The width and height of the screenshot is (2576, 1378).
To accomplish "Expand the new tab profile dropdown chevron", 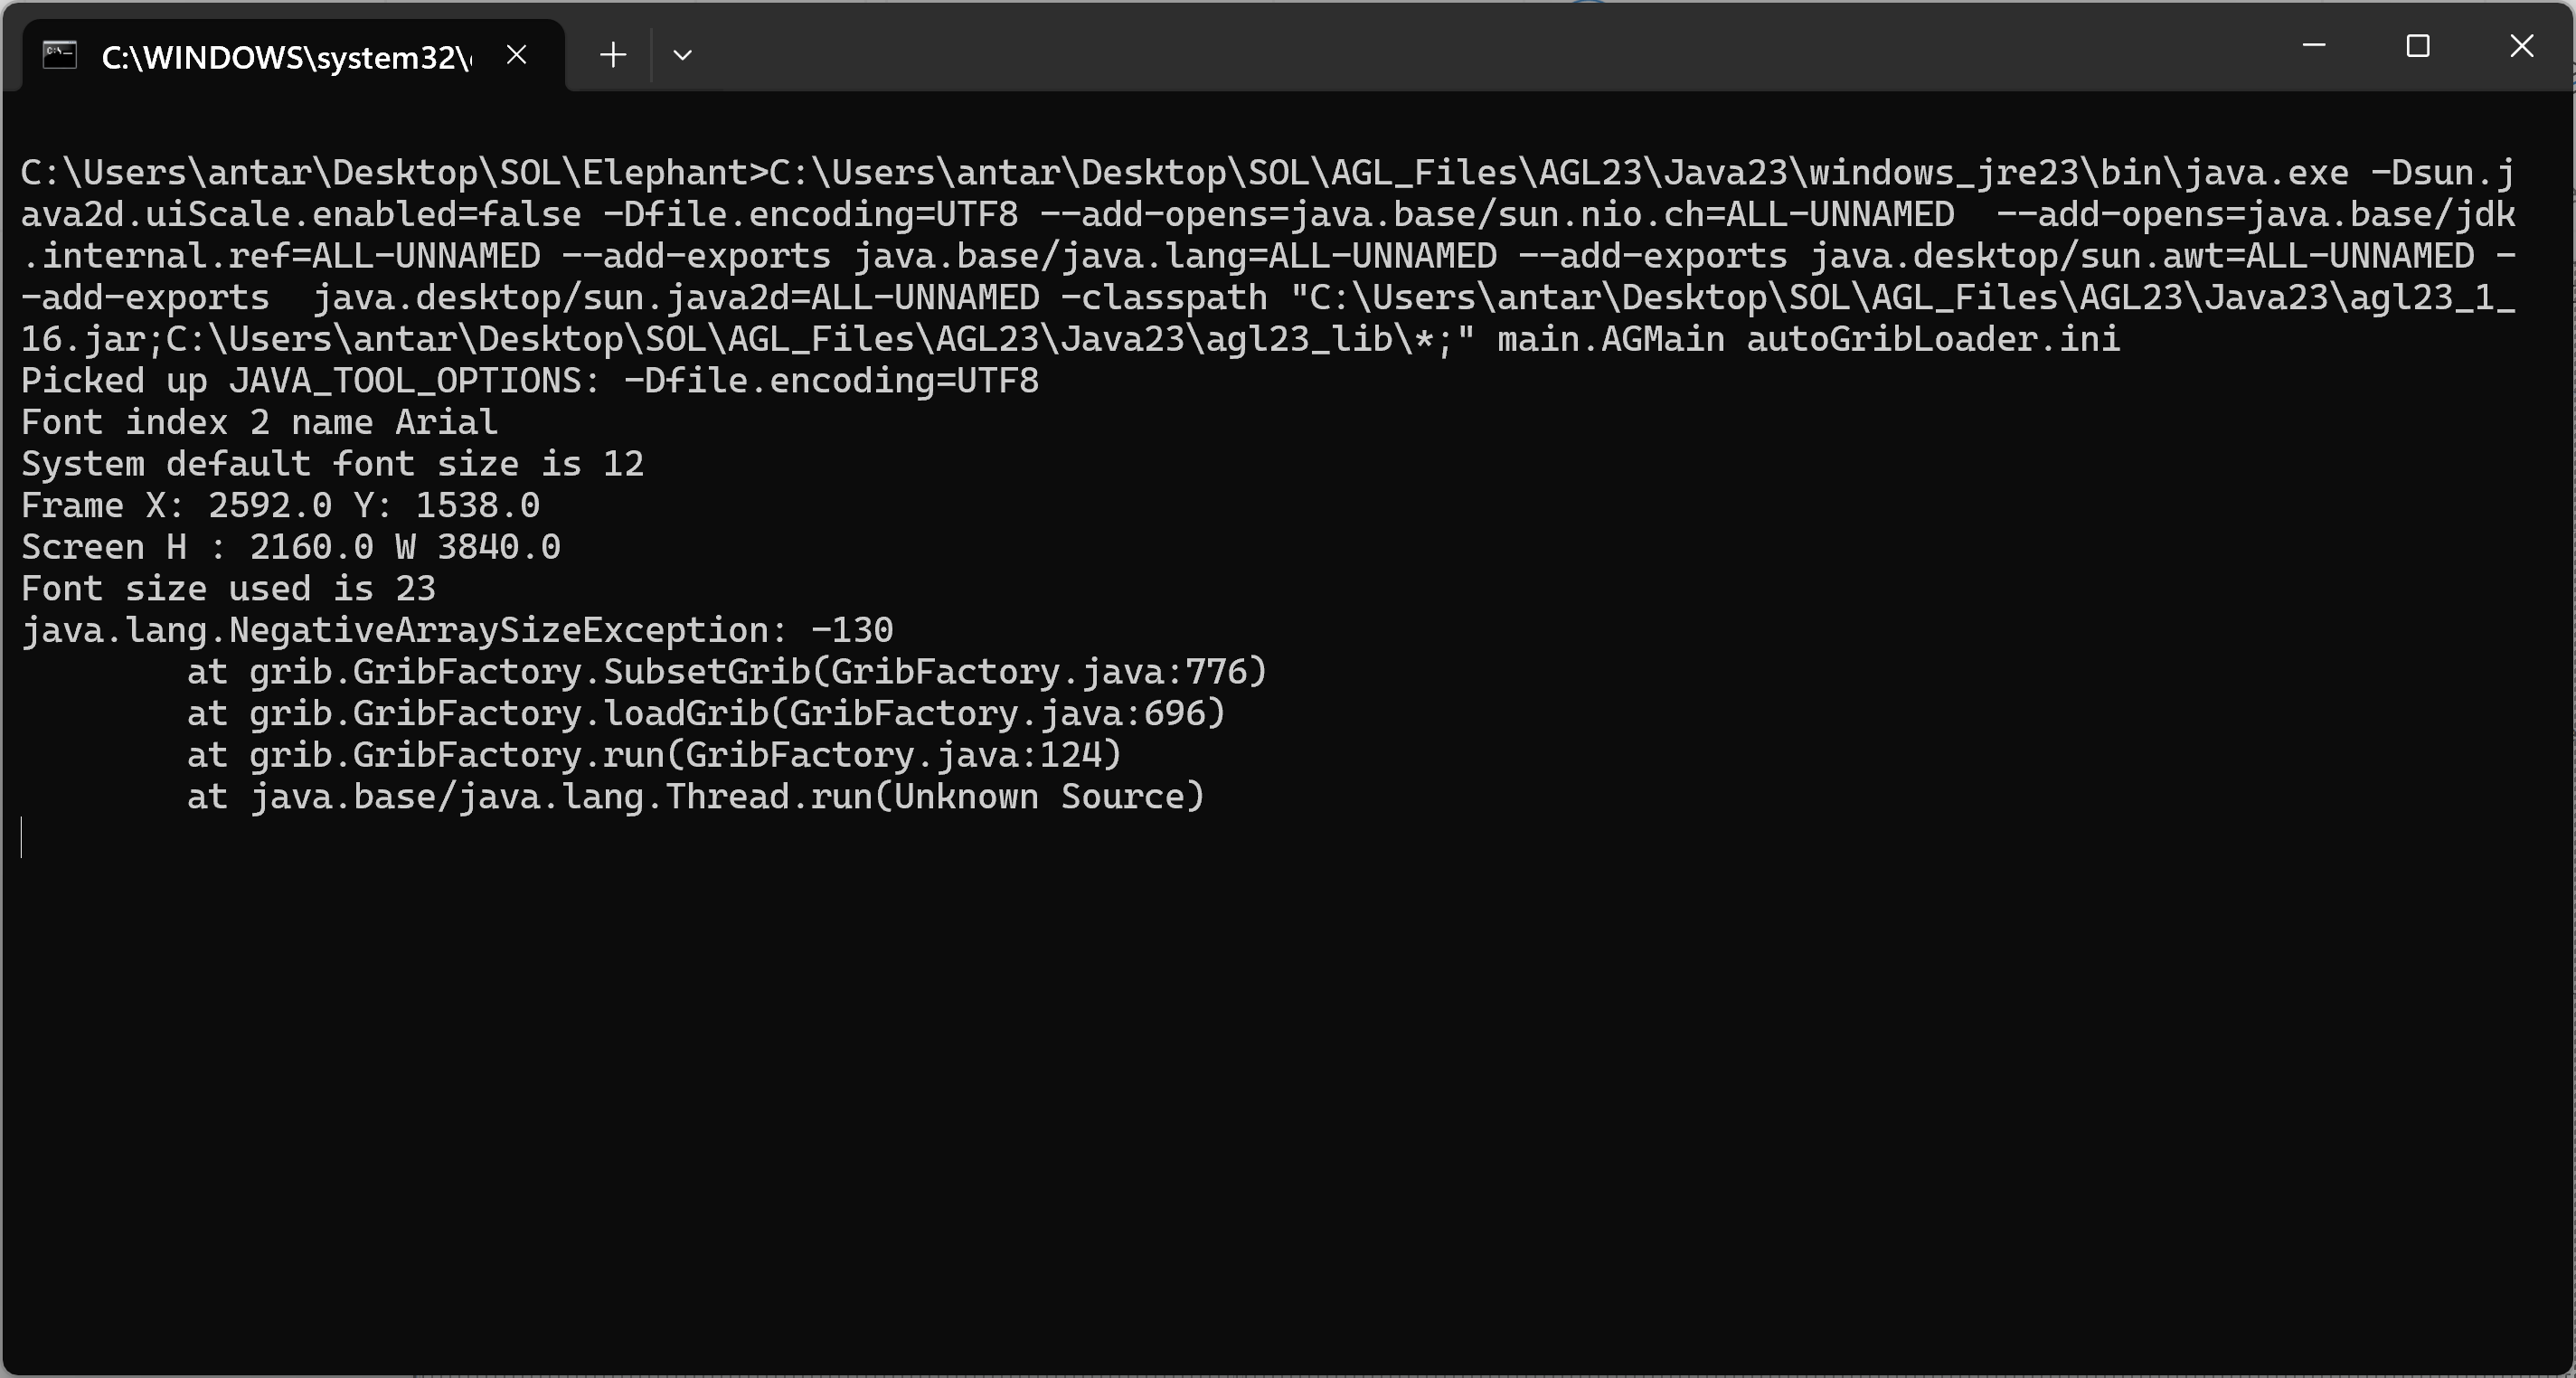I will pyautogui.click(x=683, y=55).
